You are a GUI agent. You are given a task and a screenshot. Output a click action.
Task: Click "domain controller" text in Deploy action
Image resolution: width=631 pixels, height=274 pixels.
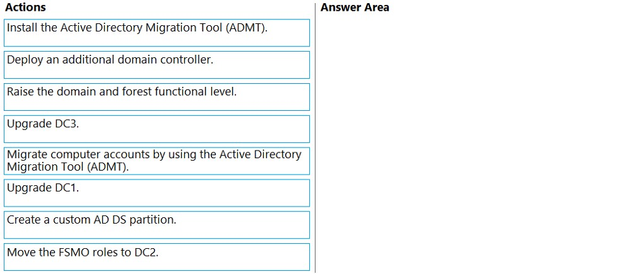click(165, 60)
